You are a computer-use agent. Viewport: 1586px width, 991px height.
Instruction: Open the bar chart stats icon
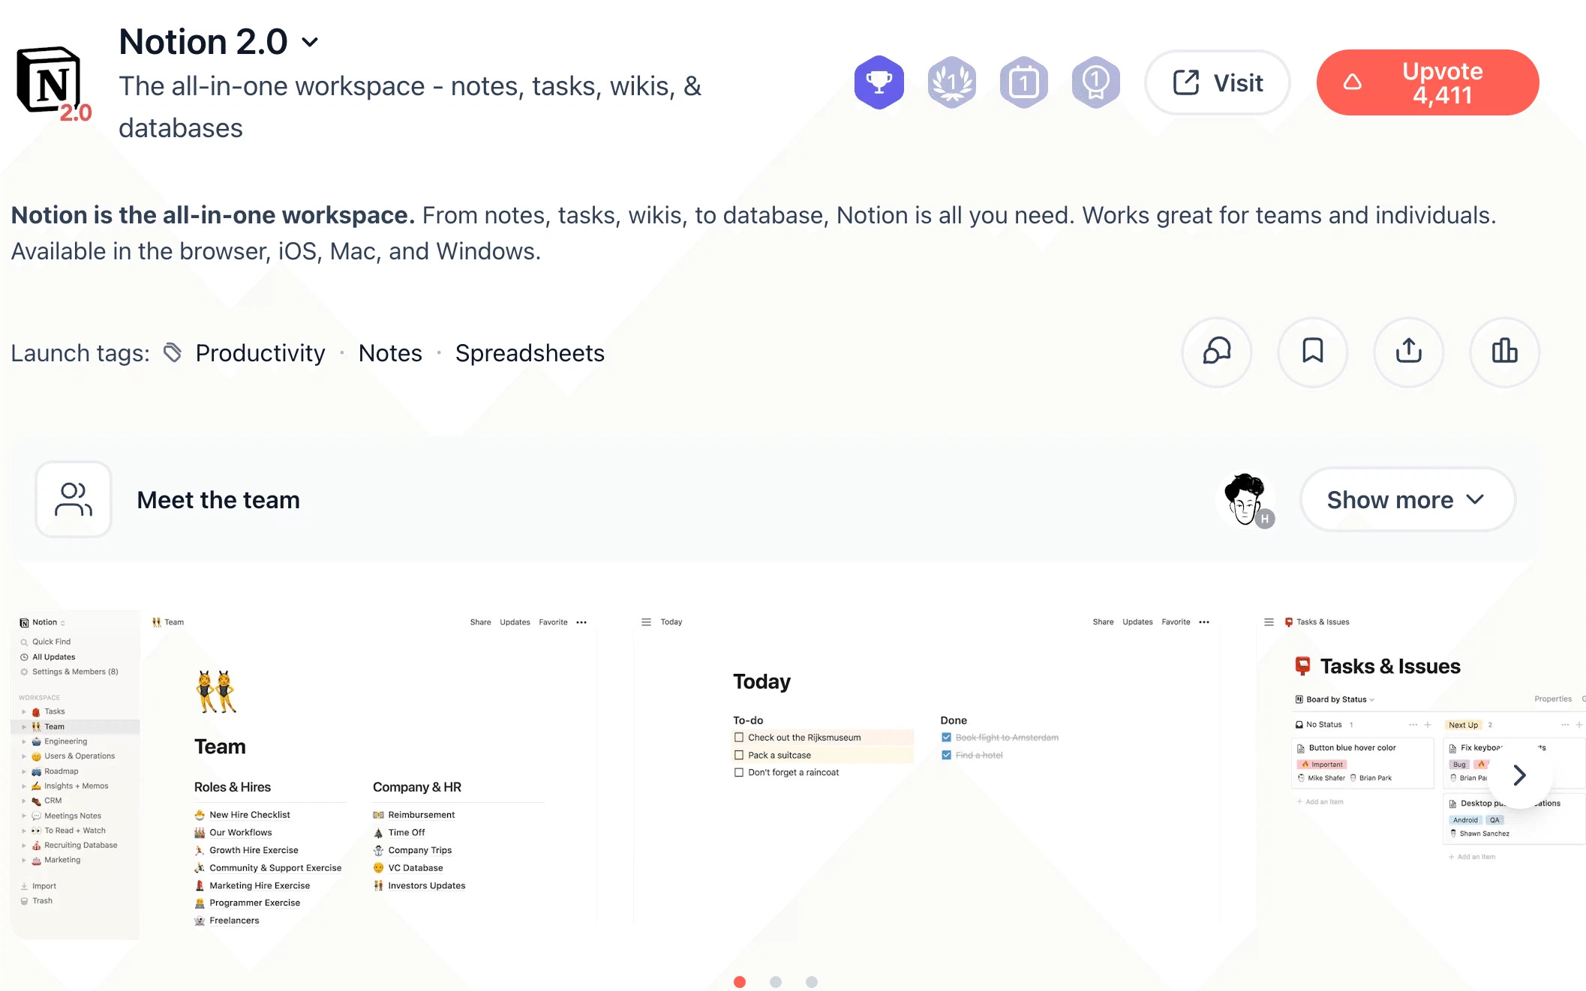[1504, 352]
